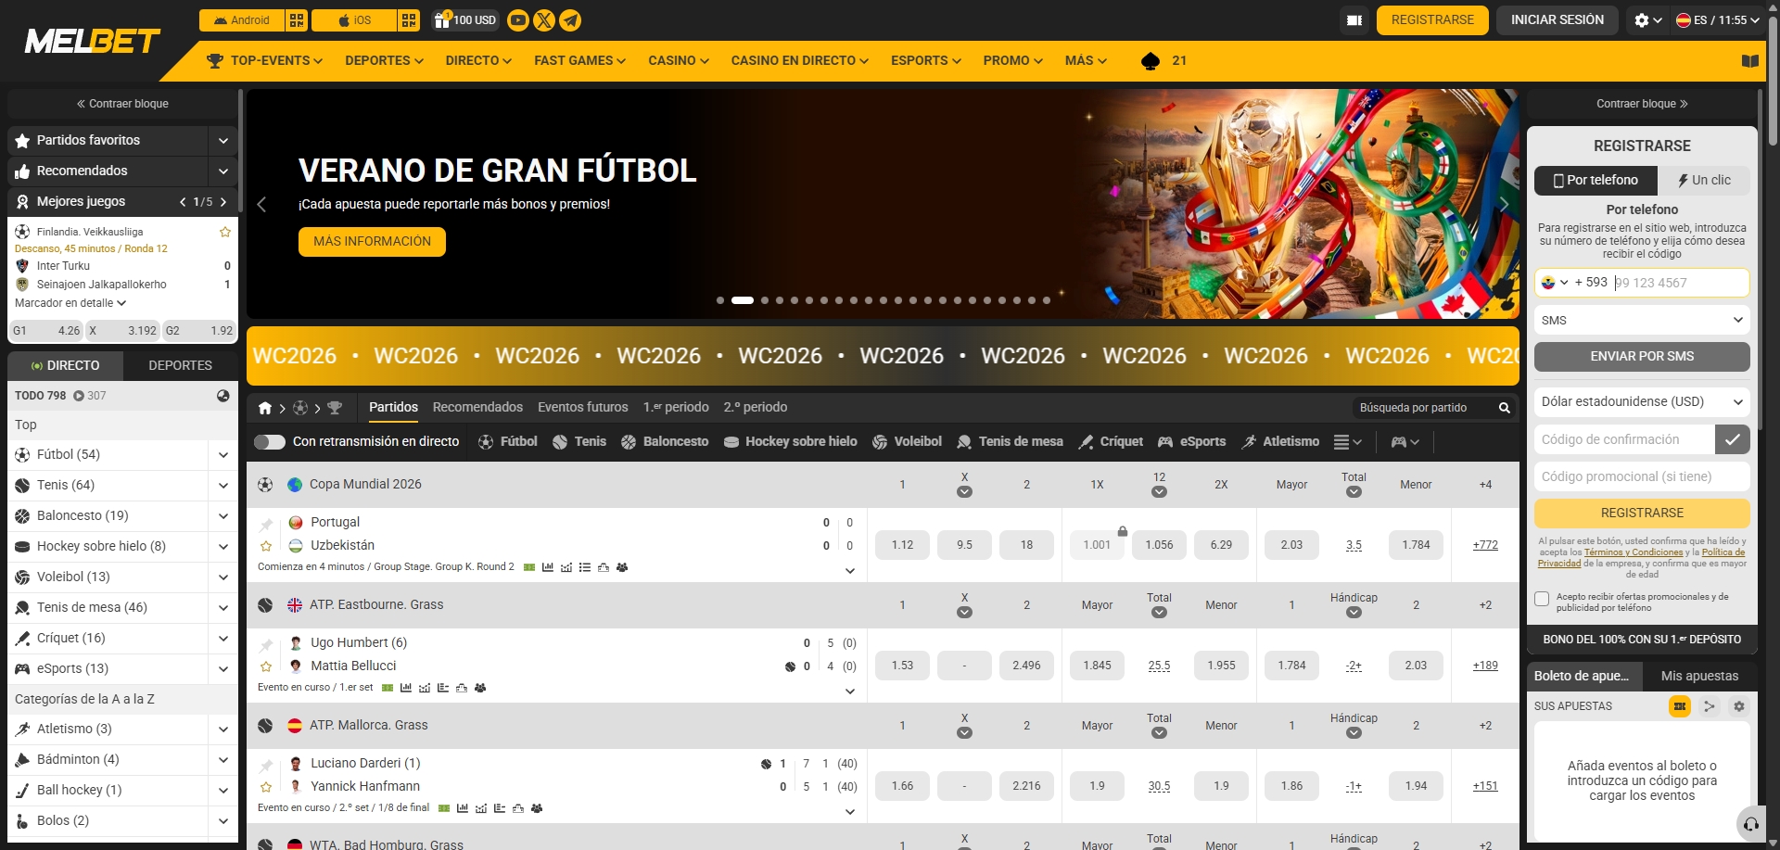Open the ES language and time dropdown

[1718, 20]
